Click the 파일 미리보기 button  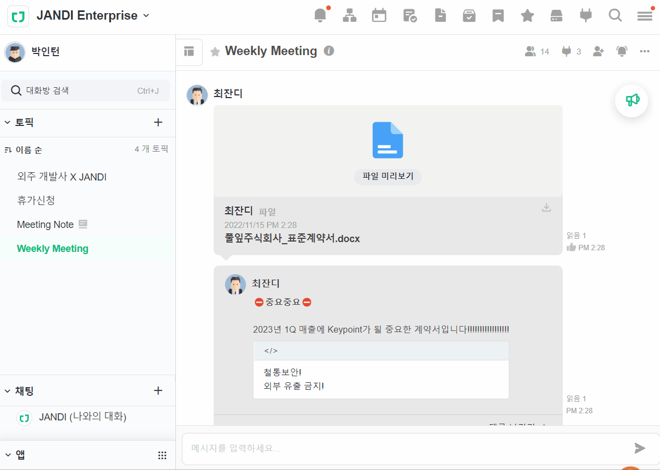(388, 177)
